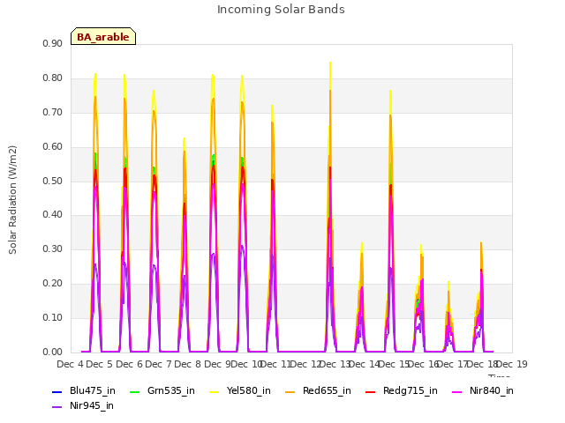Click the magenta Nir840_in legend swatch
This screenshot has width=565, height=423.
point(457,391)
